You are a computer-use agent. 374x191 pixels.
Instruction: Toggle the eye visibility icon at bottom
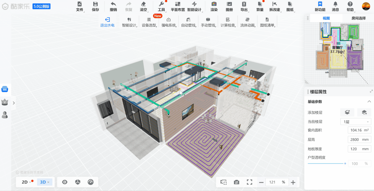point(65,182)
